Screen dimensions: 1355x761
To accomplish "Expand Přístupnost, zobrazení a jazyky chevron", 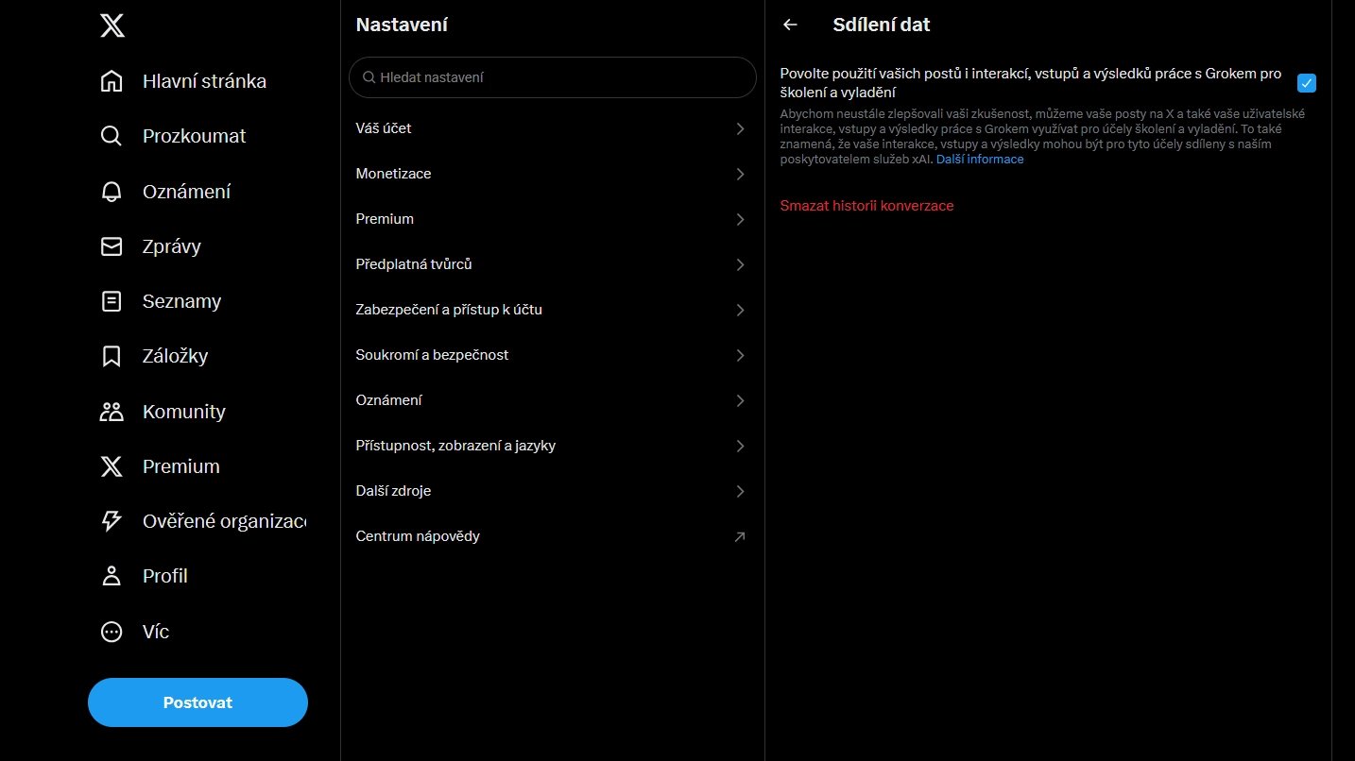I will click(x=740, y=446).
